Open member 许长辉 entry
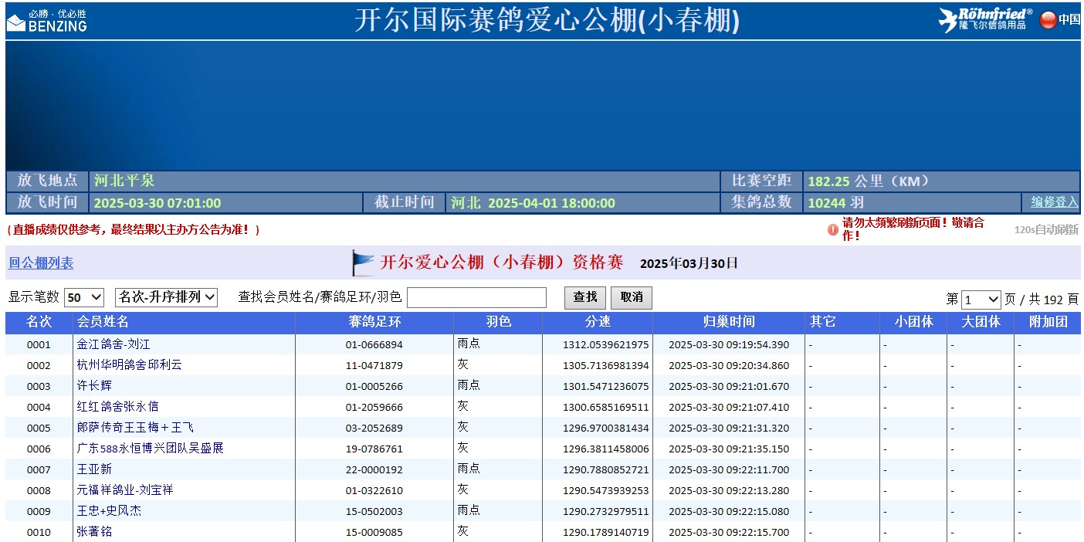1084x542 pixels. (x=94, y=386)
